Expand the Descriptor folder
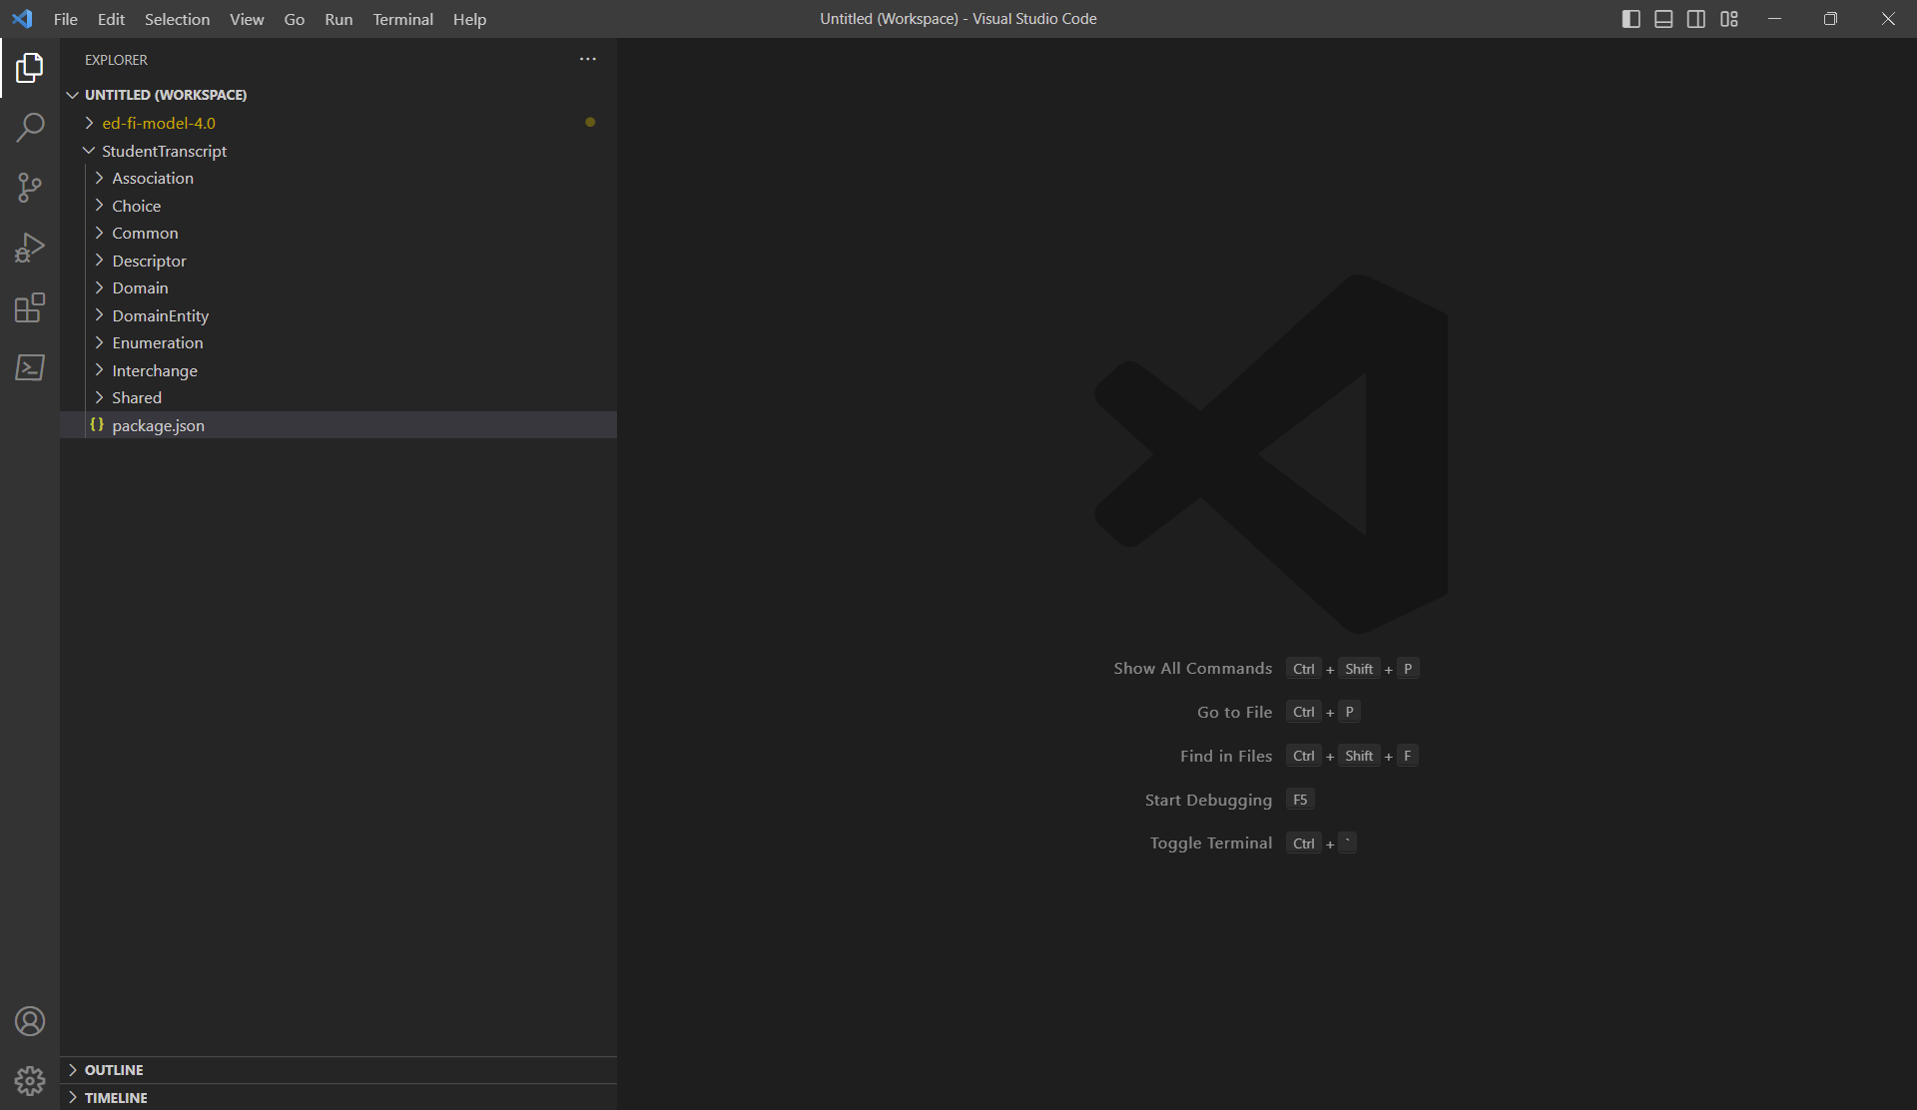1917x1110 pixels. [338, 261]
